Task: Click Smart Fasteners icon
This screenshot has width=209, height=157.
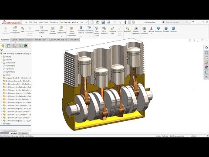Action: 53,31
